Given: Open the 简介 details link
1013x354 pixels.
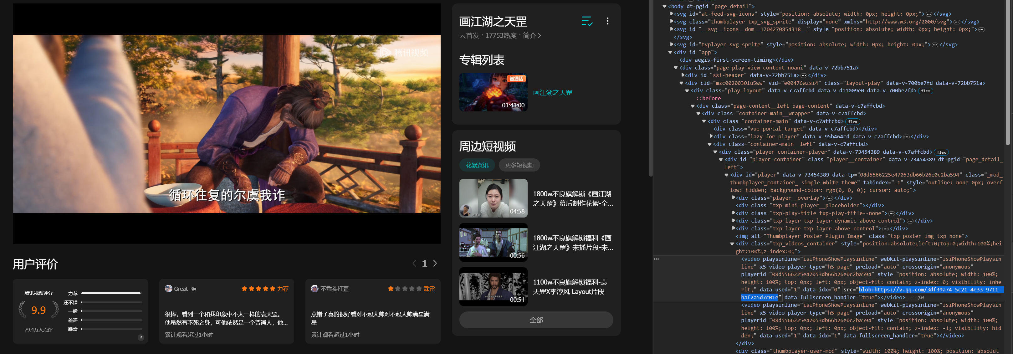Looking at the screenshot, I should [x=532, y=35].
